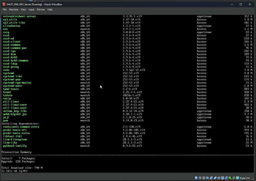Viewport: 256px width, 181px height.
Task: Click the webkit2gtk3-jsc package name
Action: coord(15,114)
